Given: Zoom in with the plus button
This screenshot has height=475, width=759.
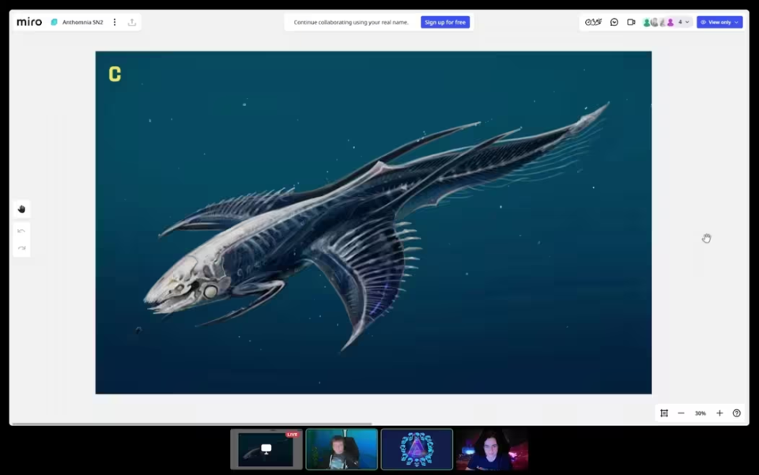Looking at the screenshot, I should coord(719,413).
